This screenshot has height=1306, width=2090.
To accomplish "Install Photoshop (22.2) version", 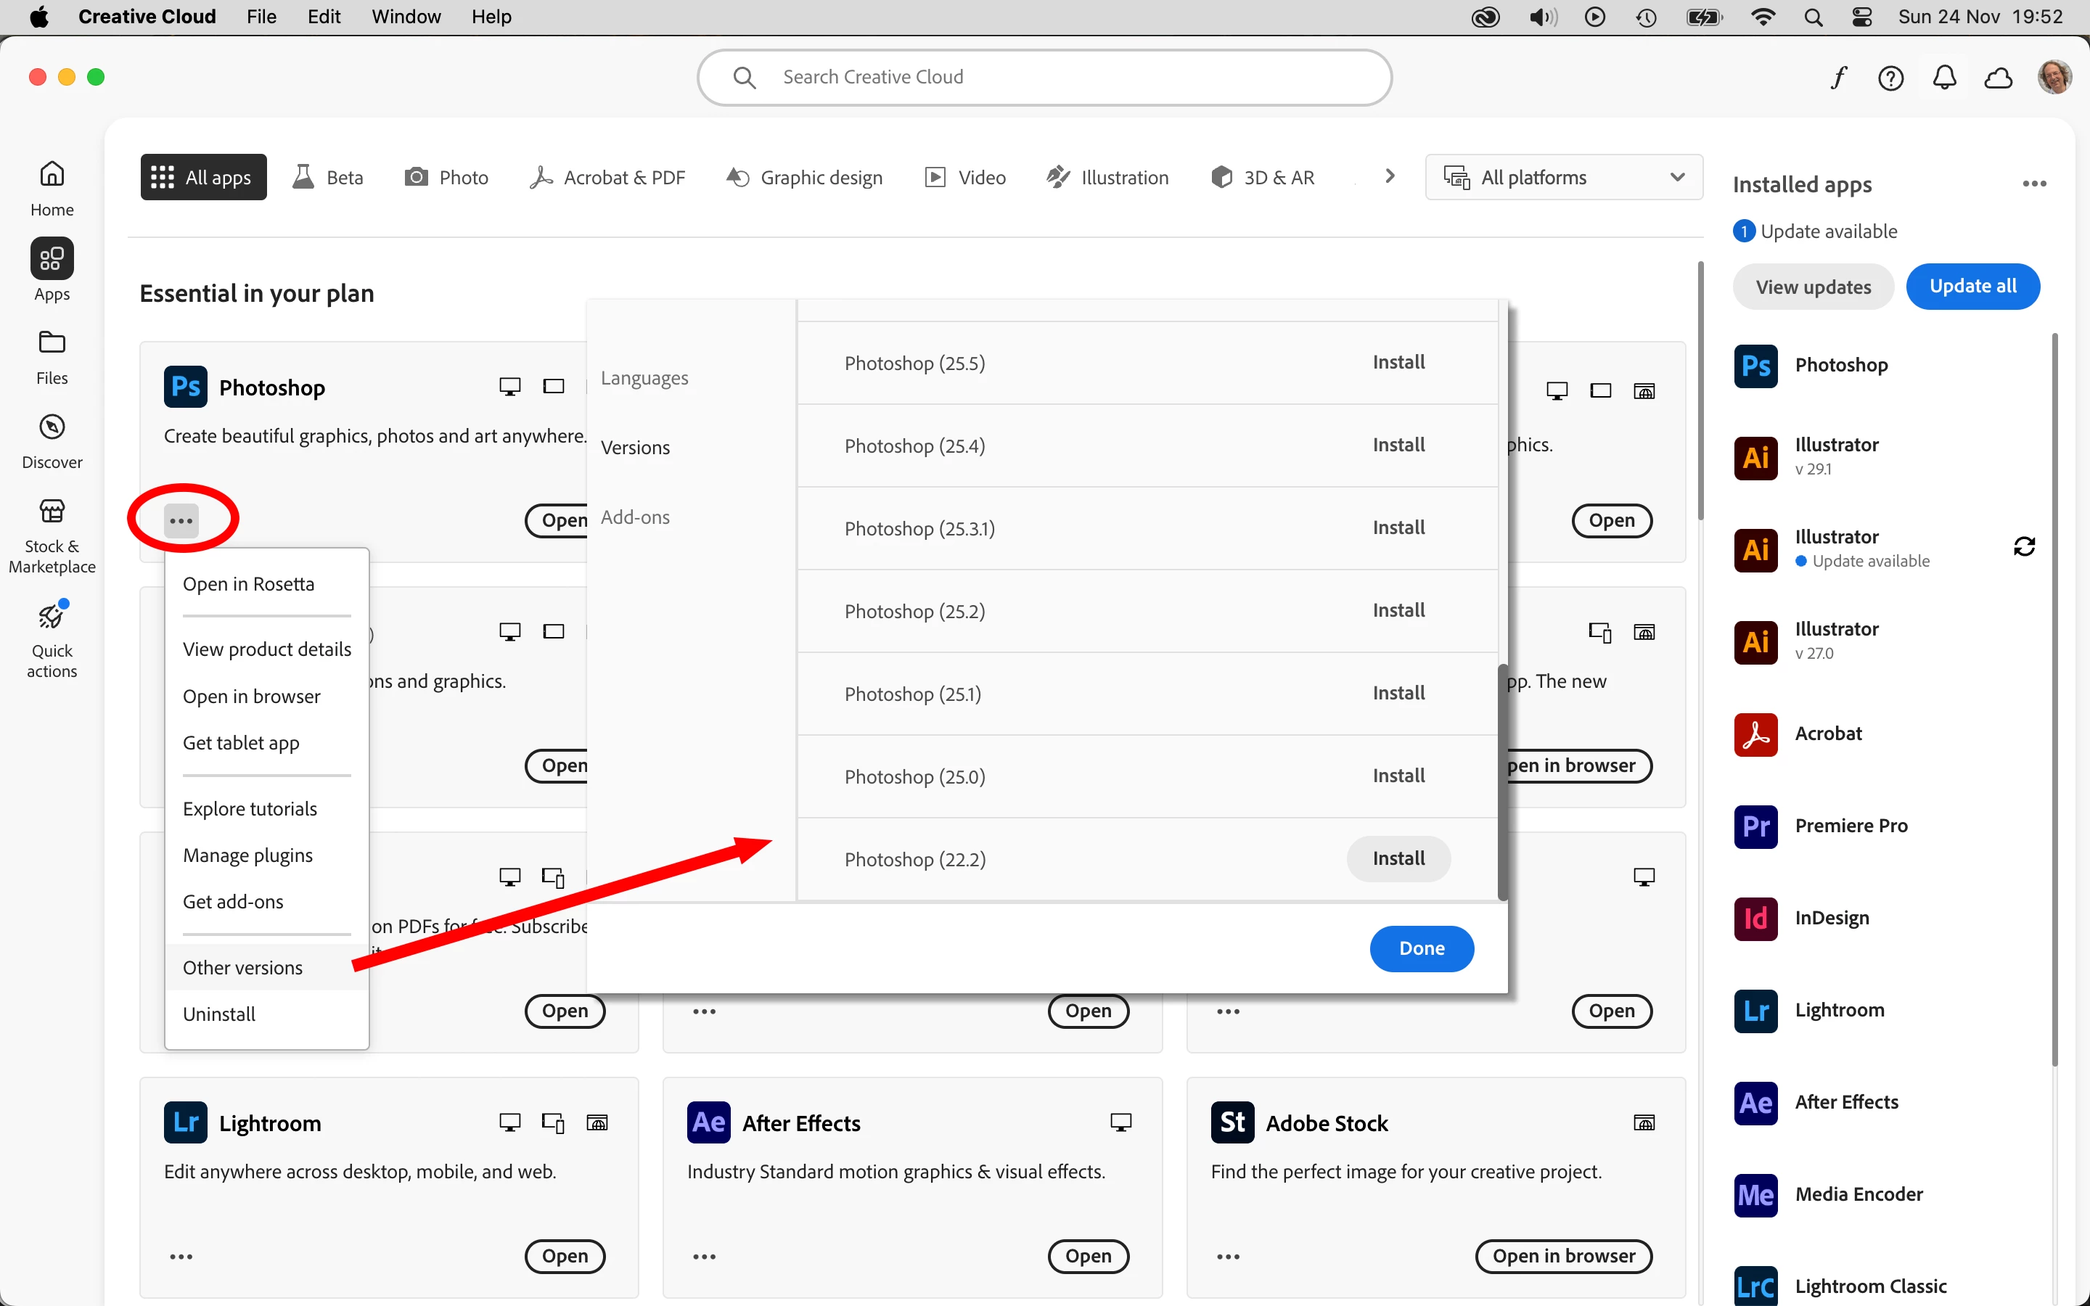I will 1398,858.
